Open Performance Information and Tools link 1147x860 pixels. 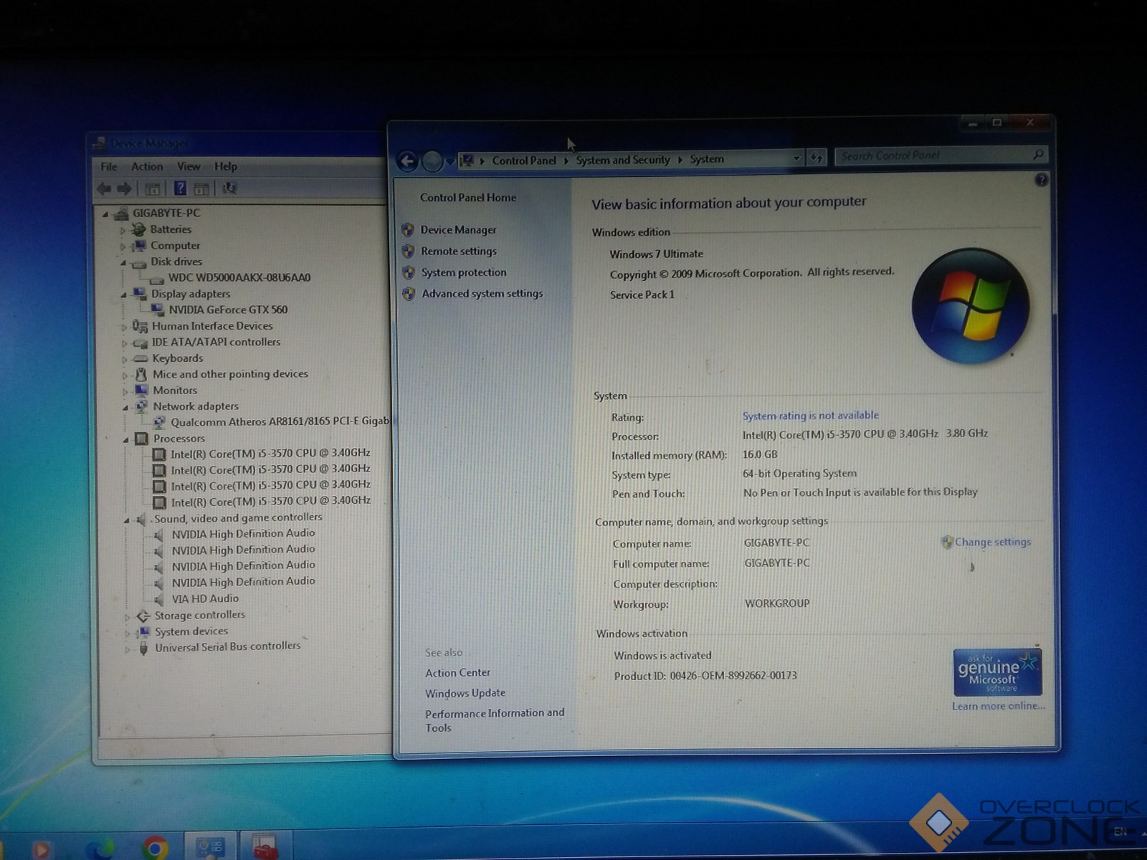click(x=495, y=720)
